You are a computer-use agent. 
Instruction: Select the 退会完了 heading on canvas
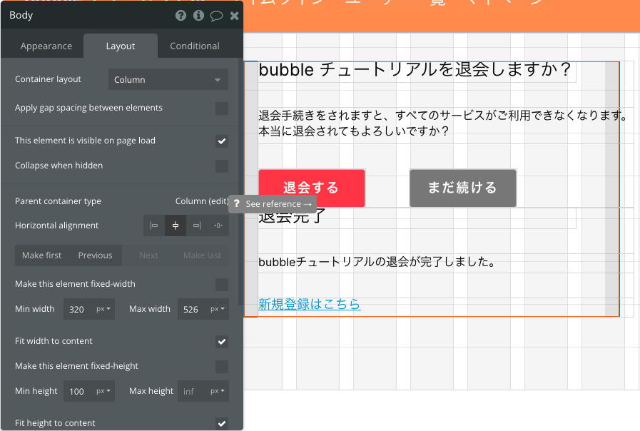292,216
